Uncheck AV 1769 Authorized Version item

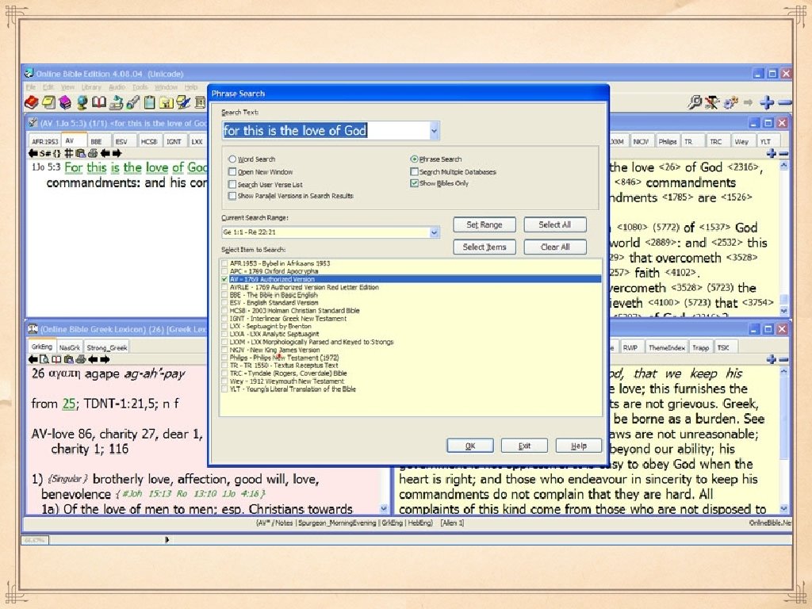224,279
